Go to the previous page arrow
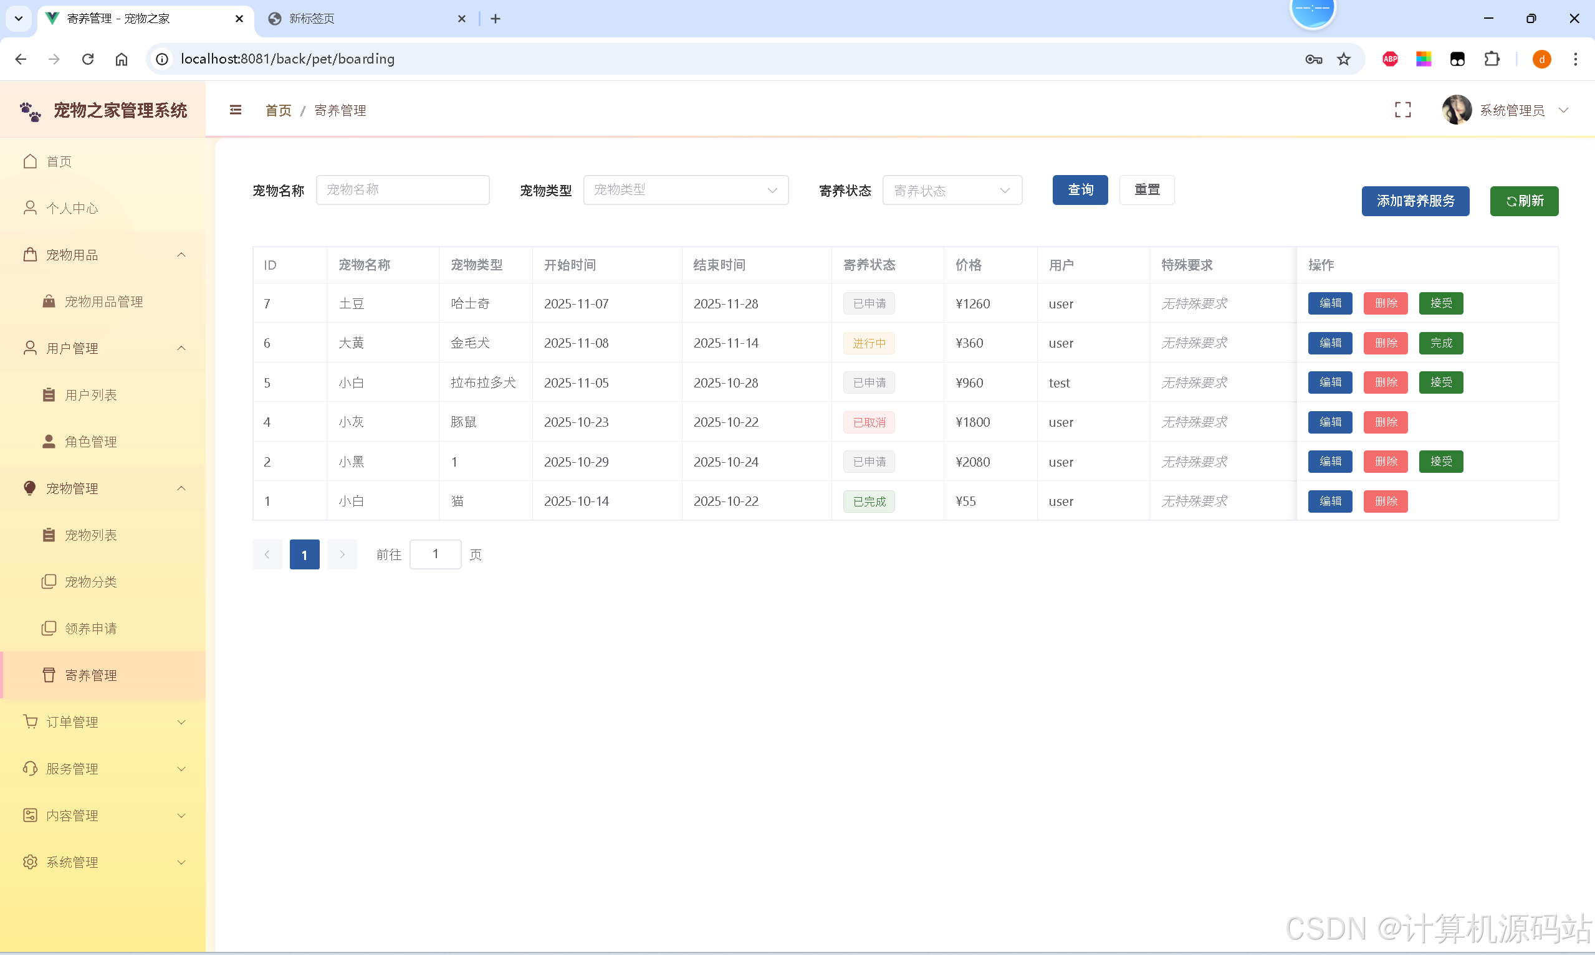The image size is (1595, 955). (x=267, y=554)
